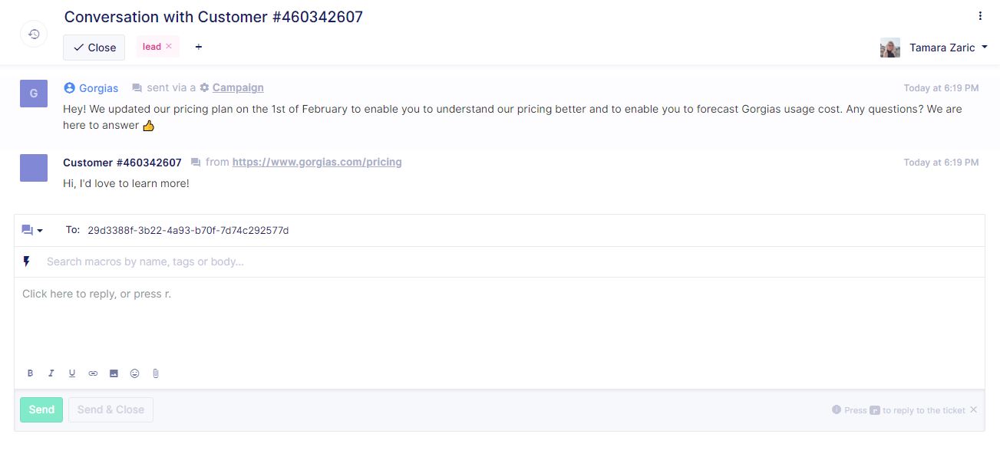Open the Tamara Zaric assignee dropdown
This screenshot has width=1000, height=457.
[934, 48]
